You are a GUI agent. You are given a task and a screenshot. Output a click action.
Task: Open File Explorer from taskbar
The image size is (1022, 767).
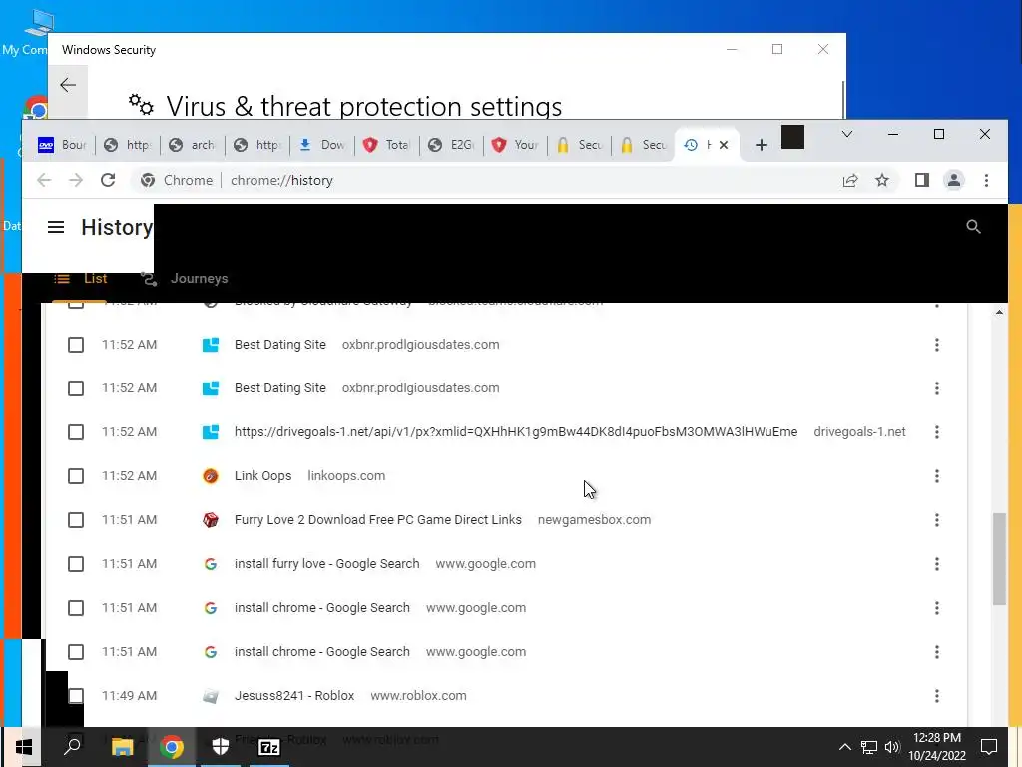122,747
